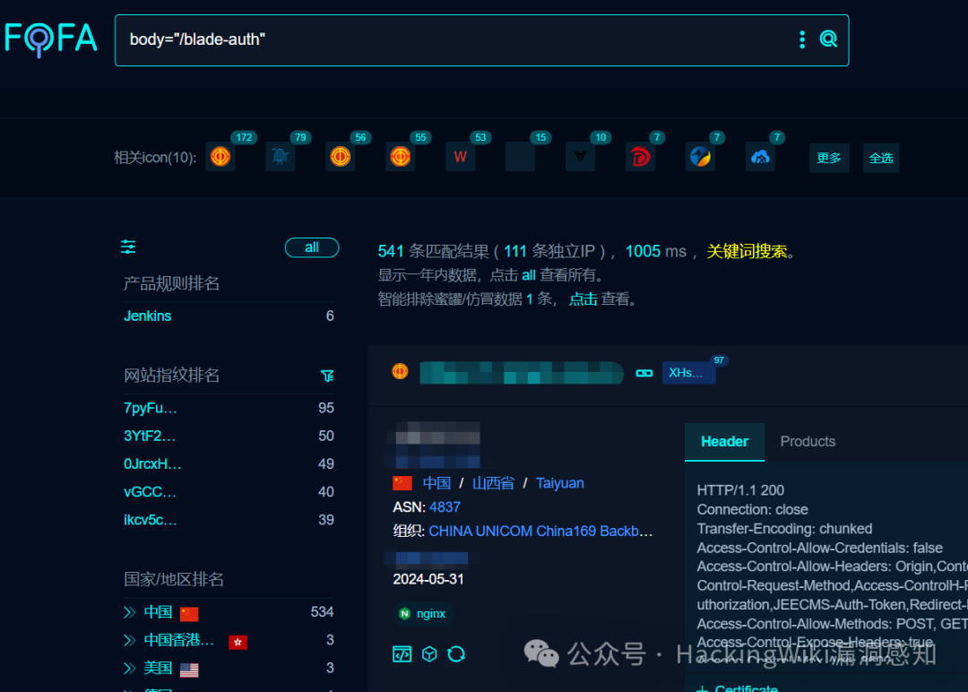This screenshot has width=968, height=692.
Task: Select the red W icon with count 53
Action: (461, 157)
